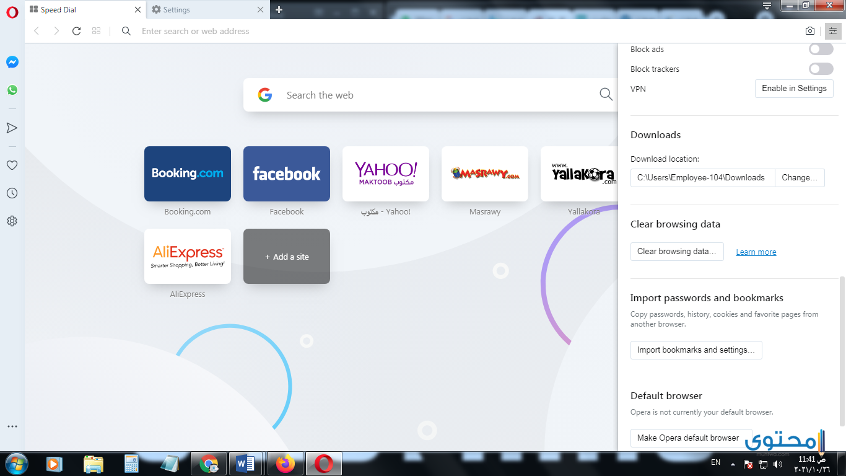Click the magnifier in web search box
The height and width of the screenshot is (476, 846).
(606, 95)
